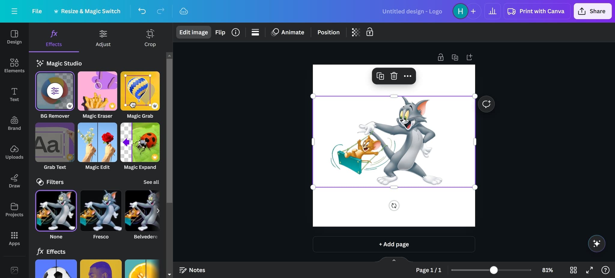Click the Share button

(592, 11)
